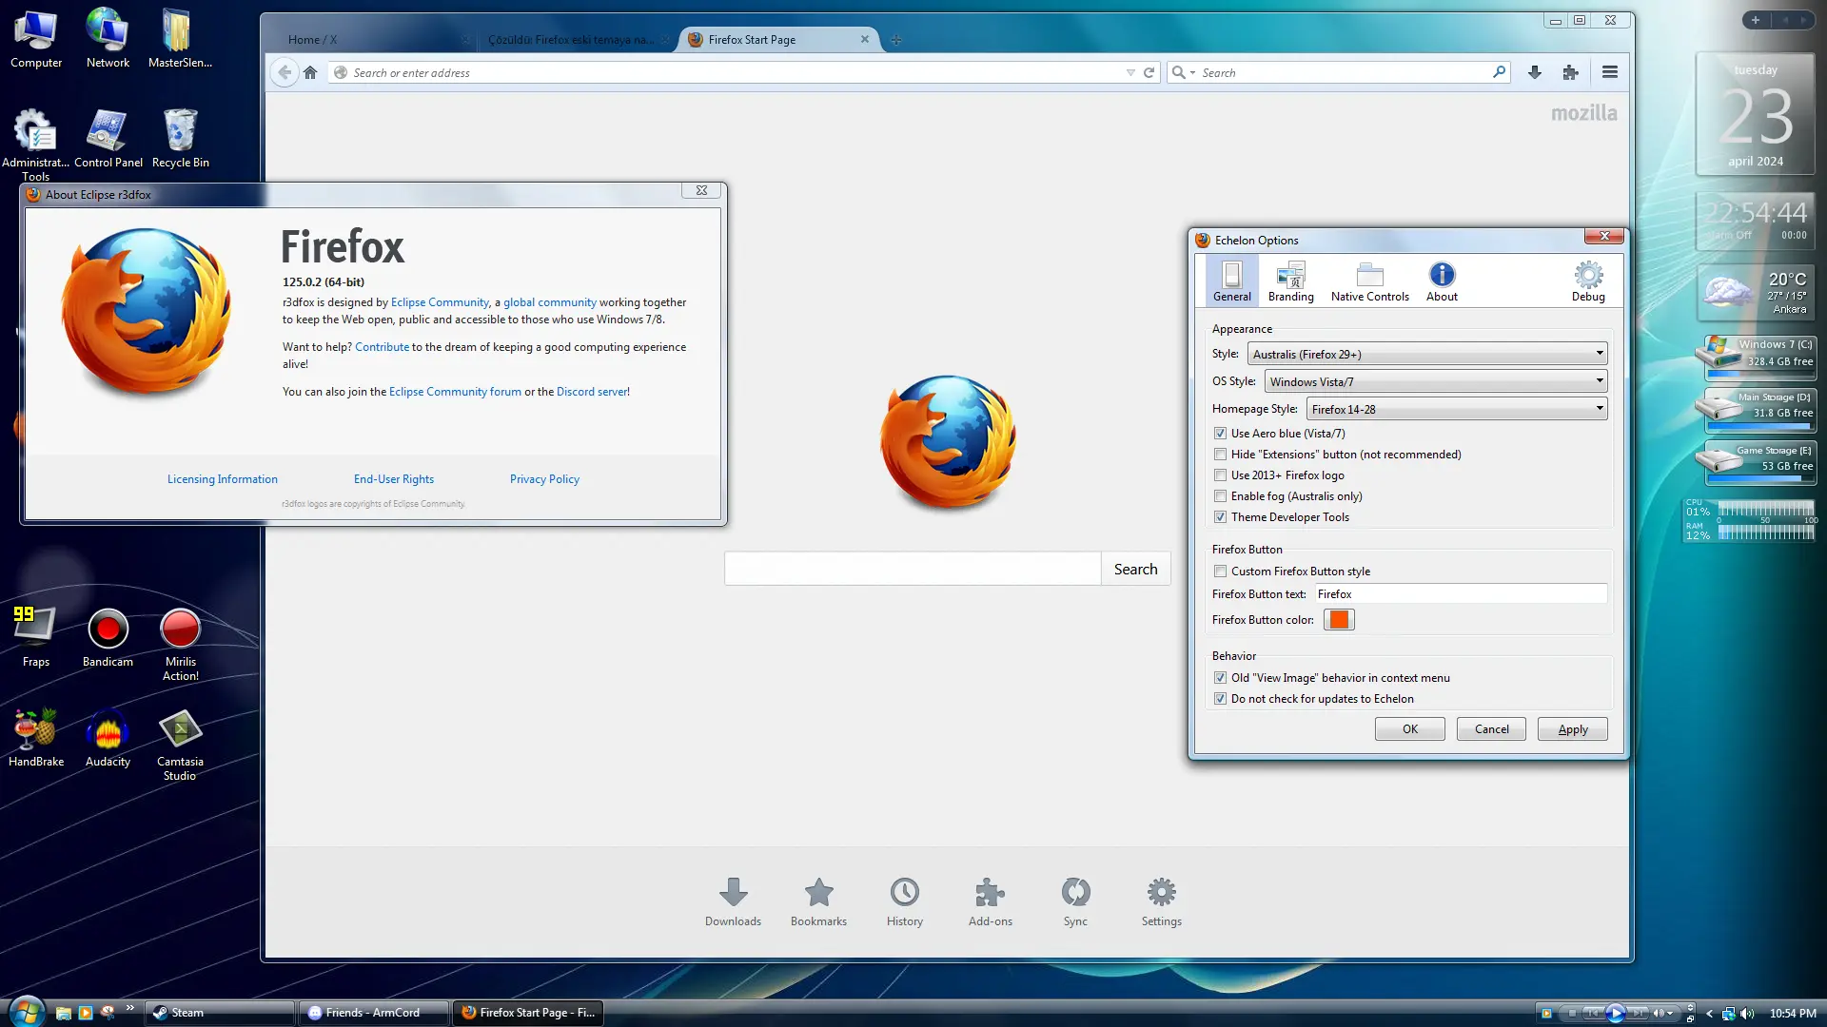Switch to the General tab in Echelon Options

click(x=1232, y=281)
